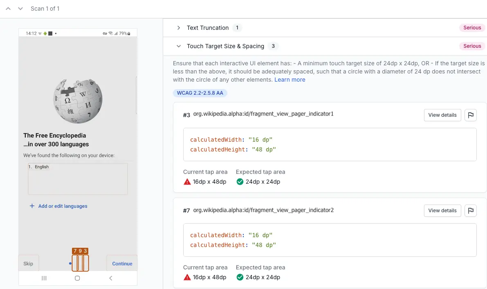Screen dimensions: 487x289
Task: Flag issue #3 pager indicator1
Action: [471, 115]
